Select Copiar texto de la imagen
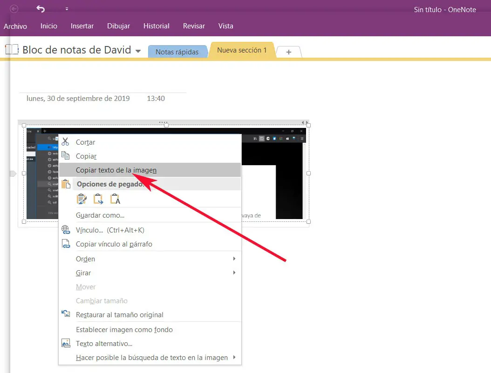Screen dimensions: 491x373 click(x=150, y=170)
